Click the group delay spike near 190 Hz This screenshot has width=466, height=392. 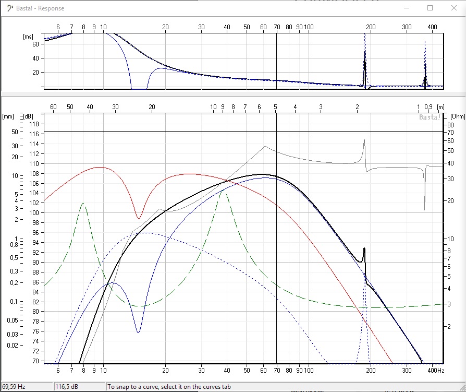coord(365,57)
